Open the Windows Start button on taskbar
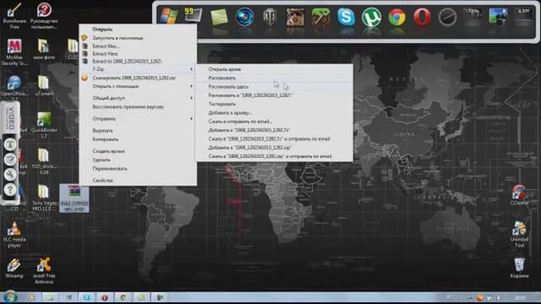Screen dimensions: 541x304 (x=10, y=297)
